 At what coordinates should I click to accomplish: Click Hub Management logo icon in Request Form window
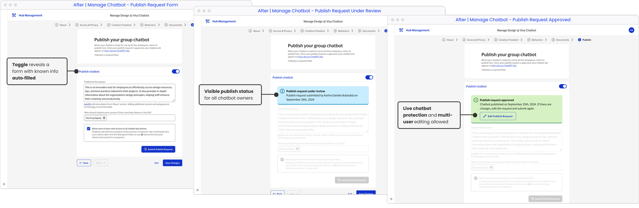(x=14, y=15)
